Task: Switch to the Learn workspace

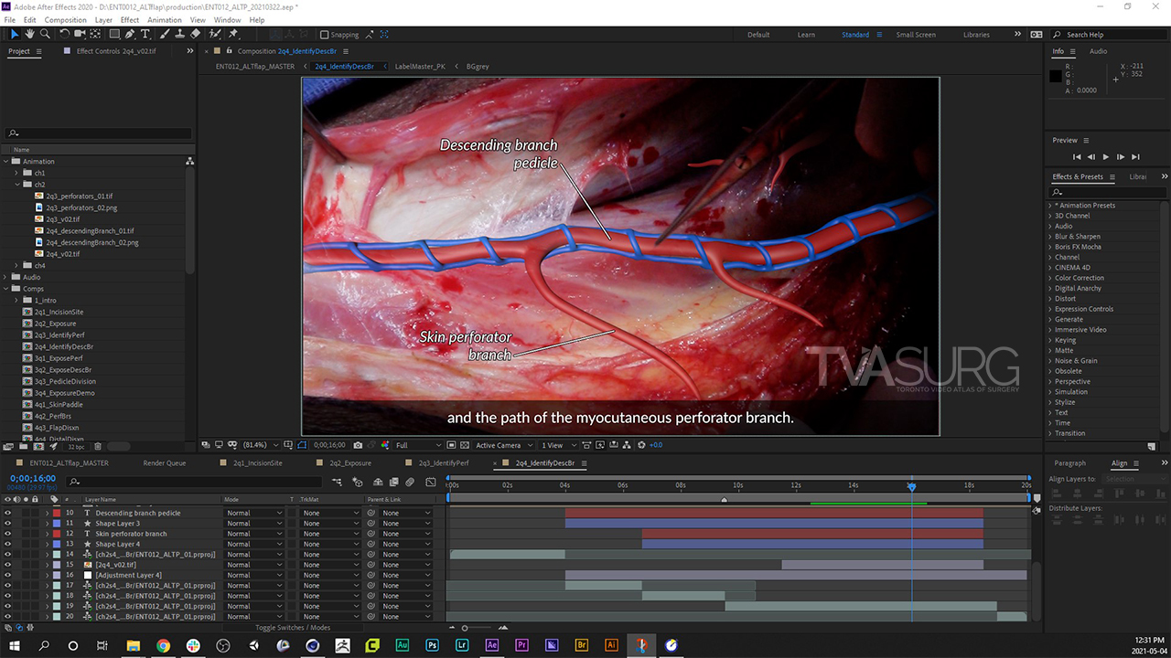Action: 806,35
